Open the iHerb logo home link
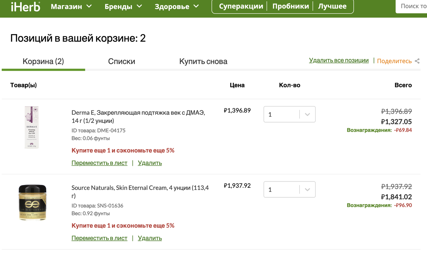 pyautogui.click(x=25, y=6)
